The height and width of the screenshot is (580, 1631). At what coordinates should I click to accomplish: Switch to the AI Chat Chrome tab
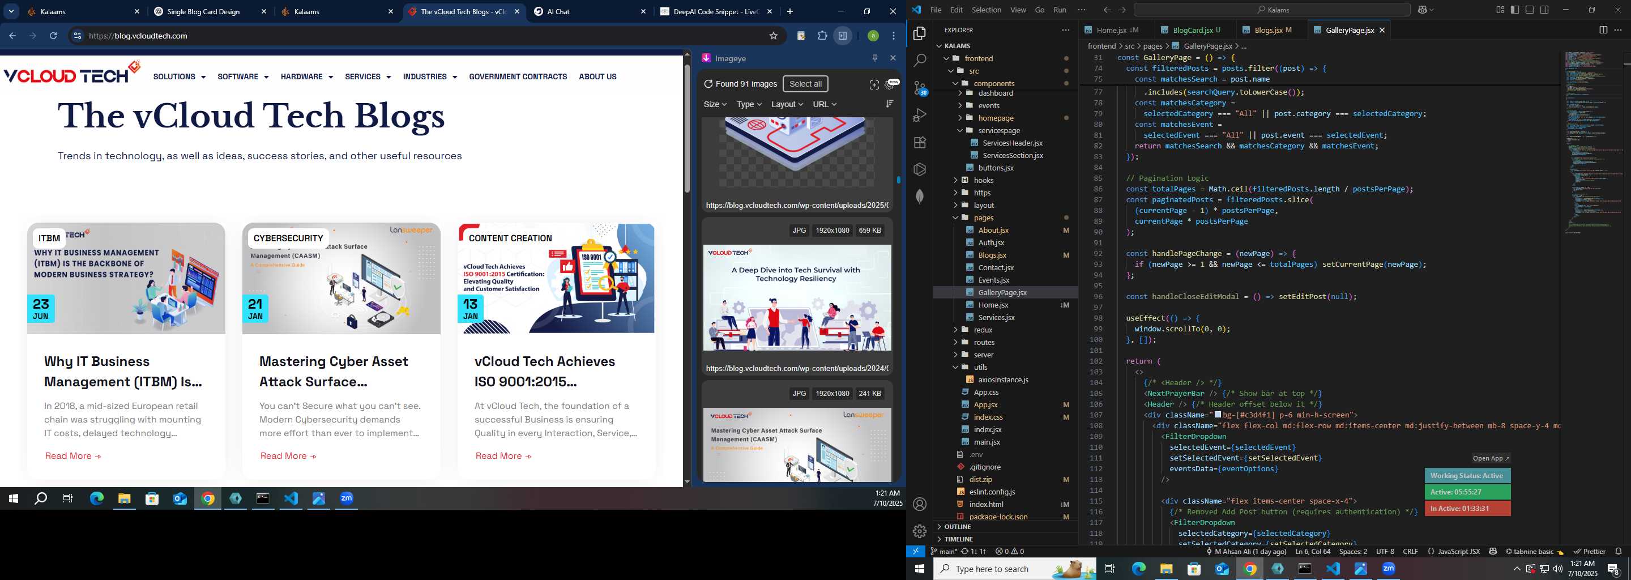click(x=590, y=11)
